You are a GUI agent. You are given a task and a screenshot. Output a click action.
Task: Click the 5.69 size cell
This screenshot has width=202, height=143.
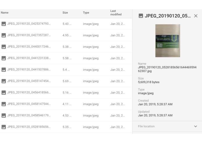67,81
